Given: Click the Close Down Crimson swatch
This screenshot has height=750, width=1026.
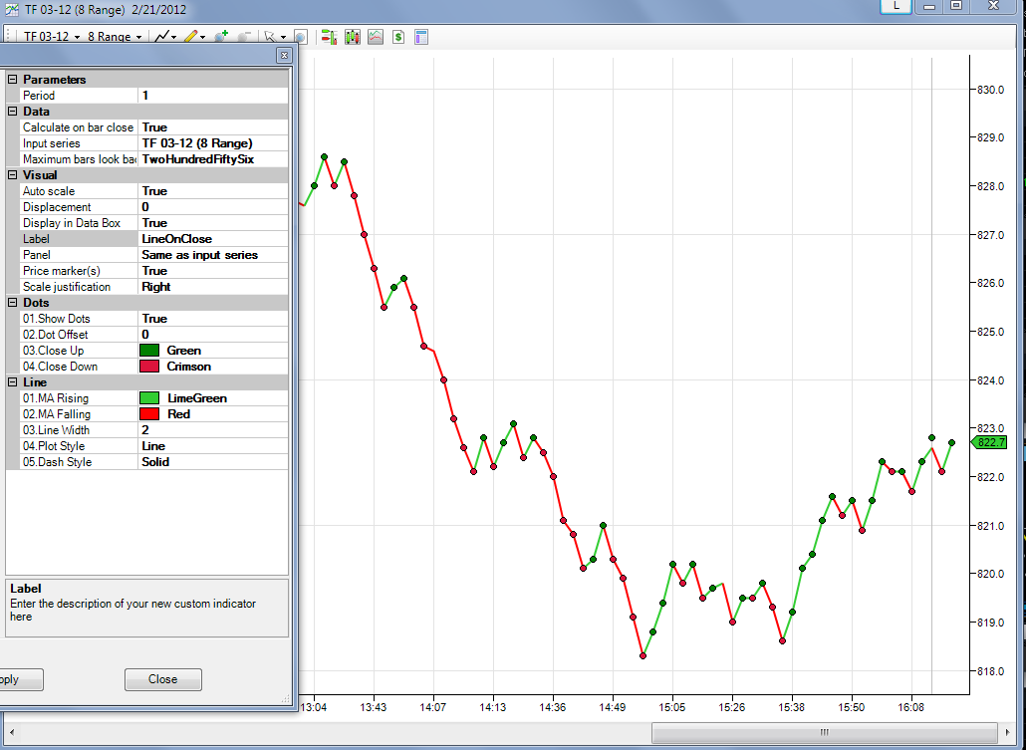Looking at the screenshot, I should pos(149,367).
